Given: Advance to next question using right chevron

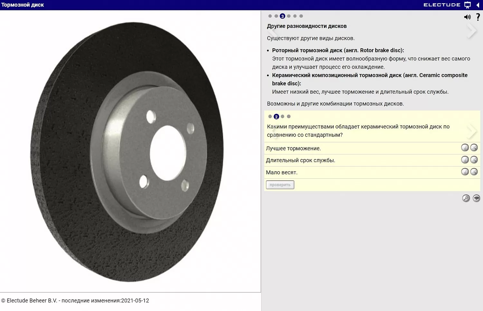Looking at the screenshot, I should [x=472, y=131].
